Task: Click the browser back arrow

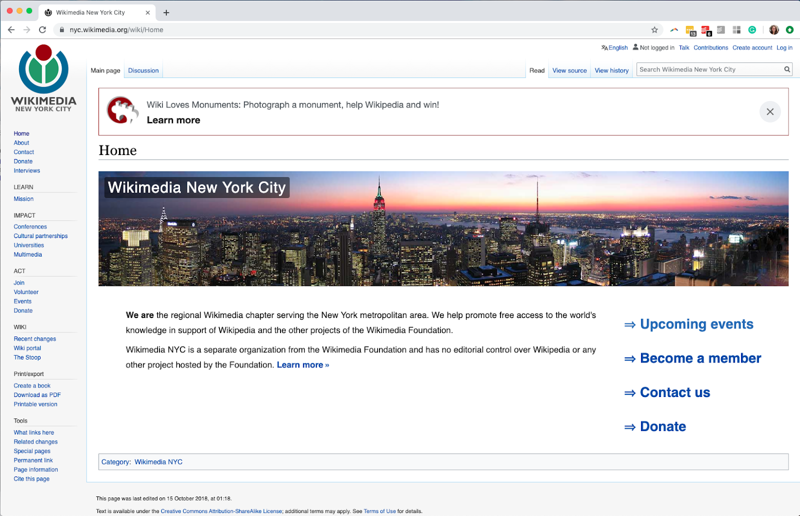Action: [11, 29]
